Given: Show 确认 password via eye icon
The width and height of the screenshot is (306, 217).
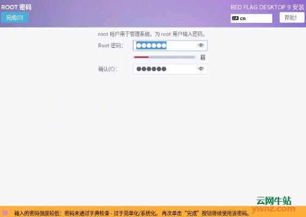Looking at the screenshot, I should point(201,69).
